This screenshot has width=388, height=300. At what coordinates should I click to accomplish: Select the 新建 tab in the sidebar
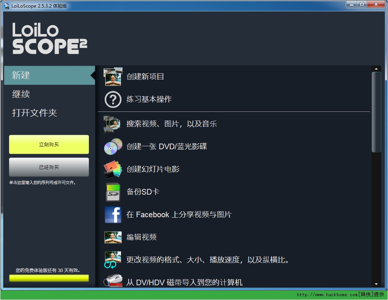tap(50, 75)
